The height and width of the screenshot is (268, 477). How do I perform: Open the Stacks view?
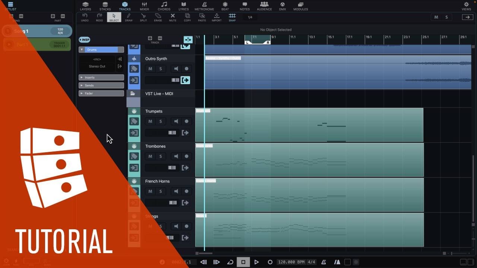[105, 6]
